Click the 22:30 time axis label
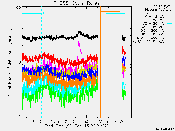 (x=54, y=121)
